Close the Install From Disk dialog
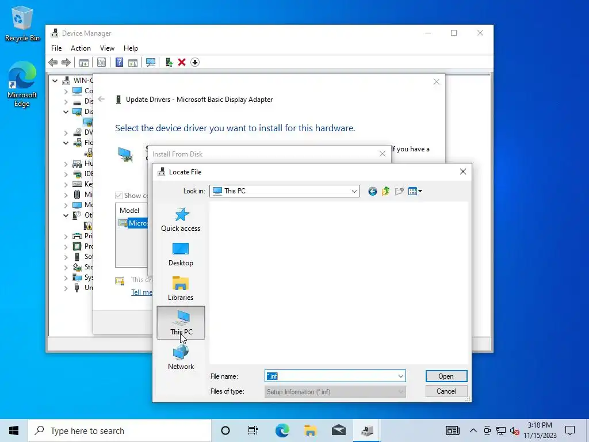Screen dimensions: 589x442 click(x=383, y=154)
